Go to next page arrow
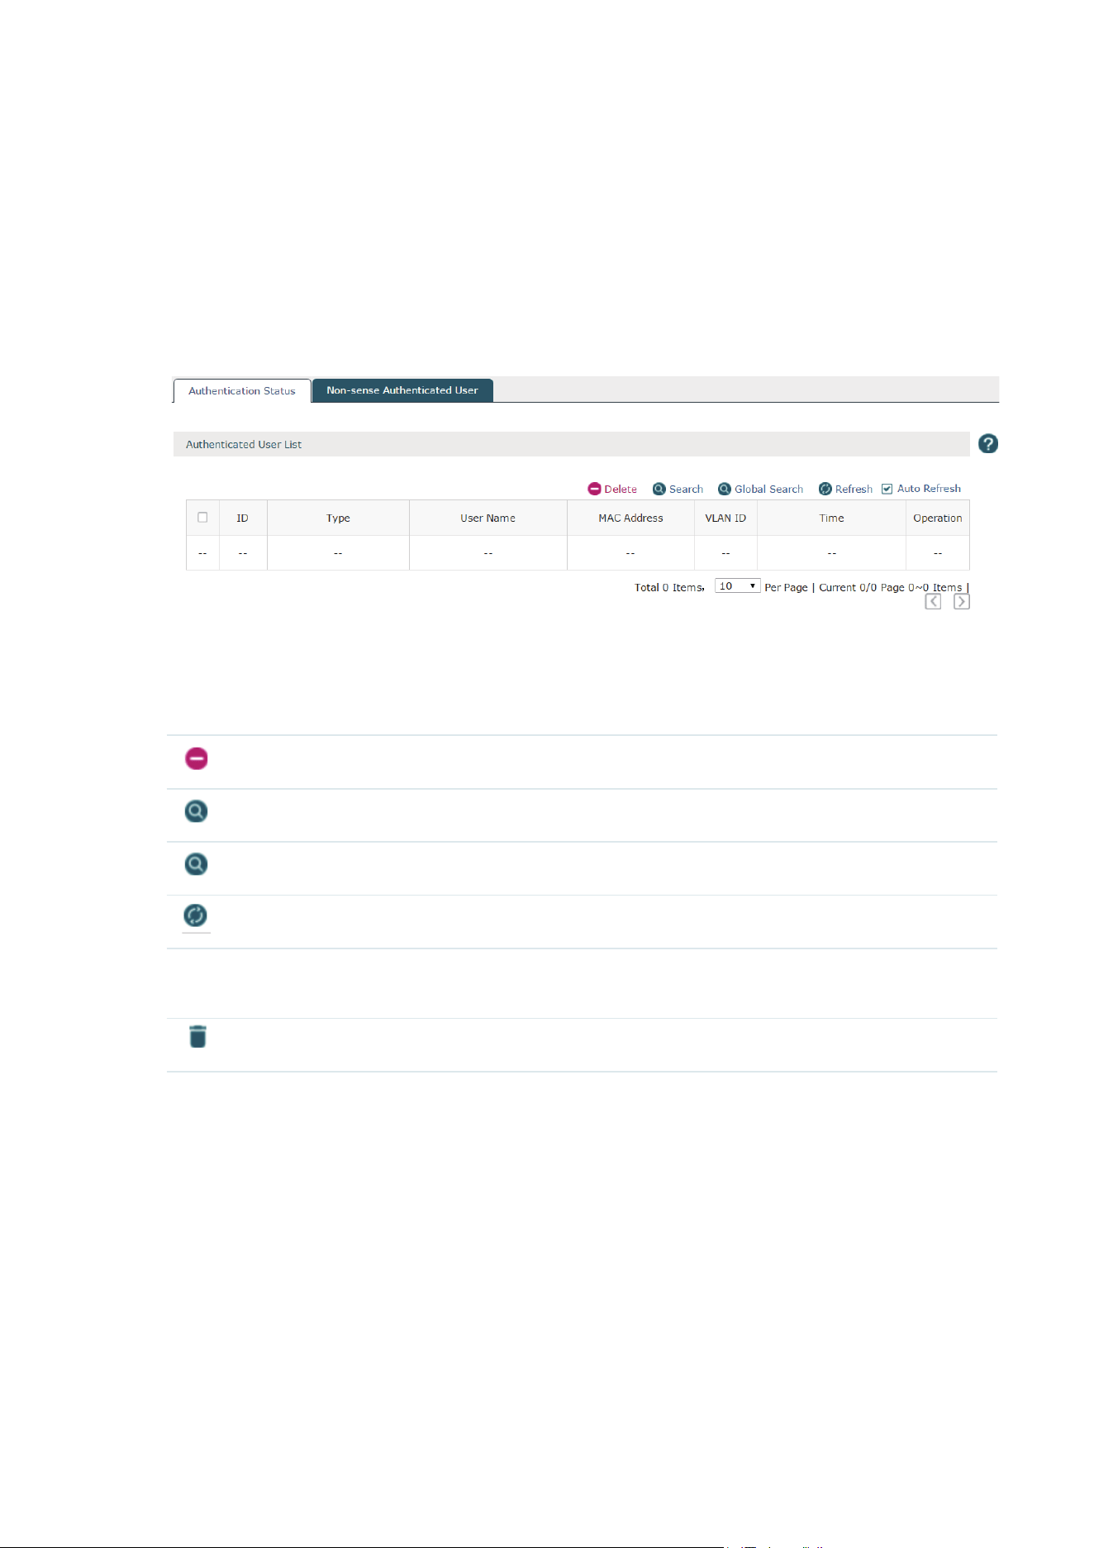 962,601
